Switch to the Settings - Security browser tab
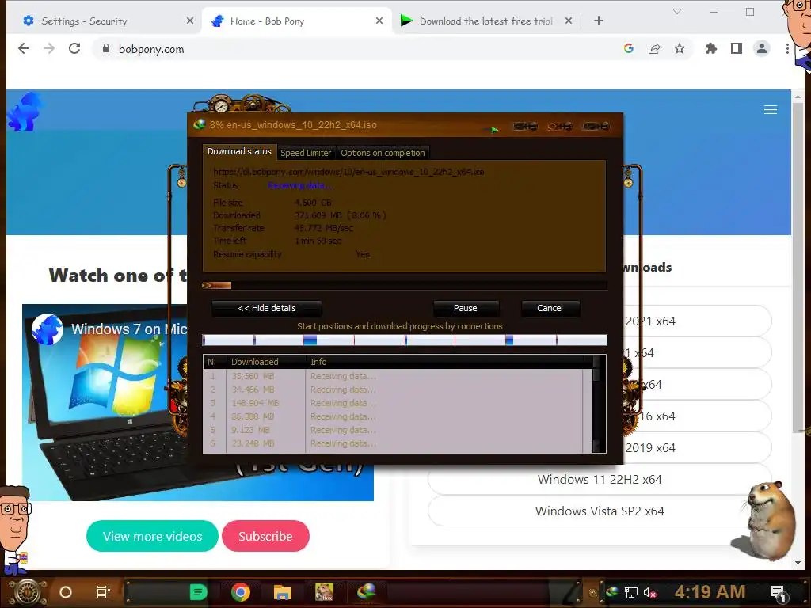811x608 pixels. pos(104,21)
